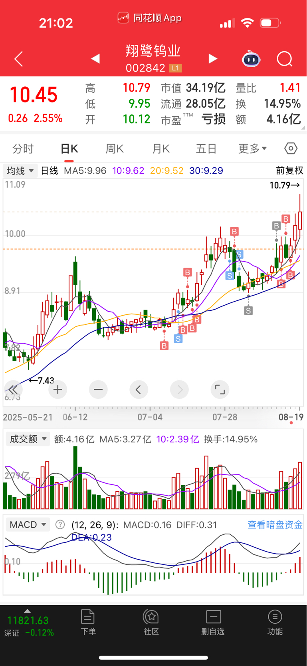Switch to 五日 tab

(206, 149)
